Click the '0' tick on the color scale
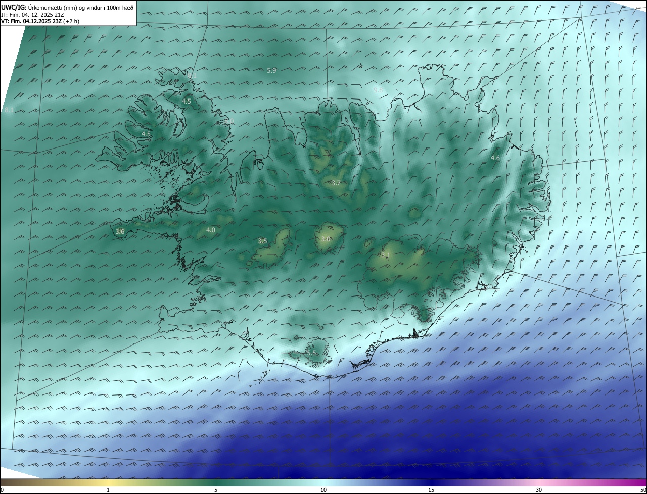The width and height of the screenshot is (647, 494). 2,490
